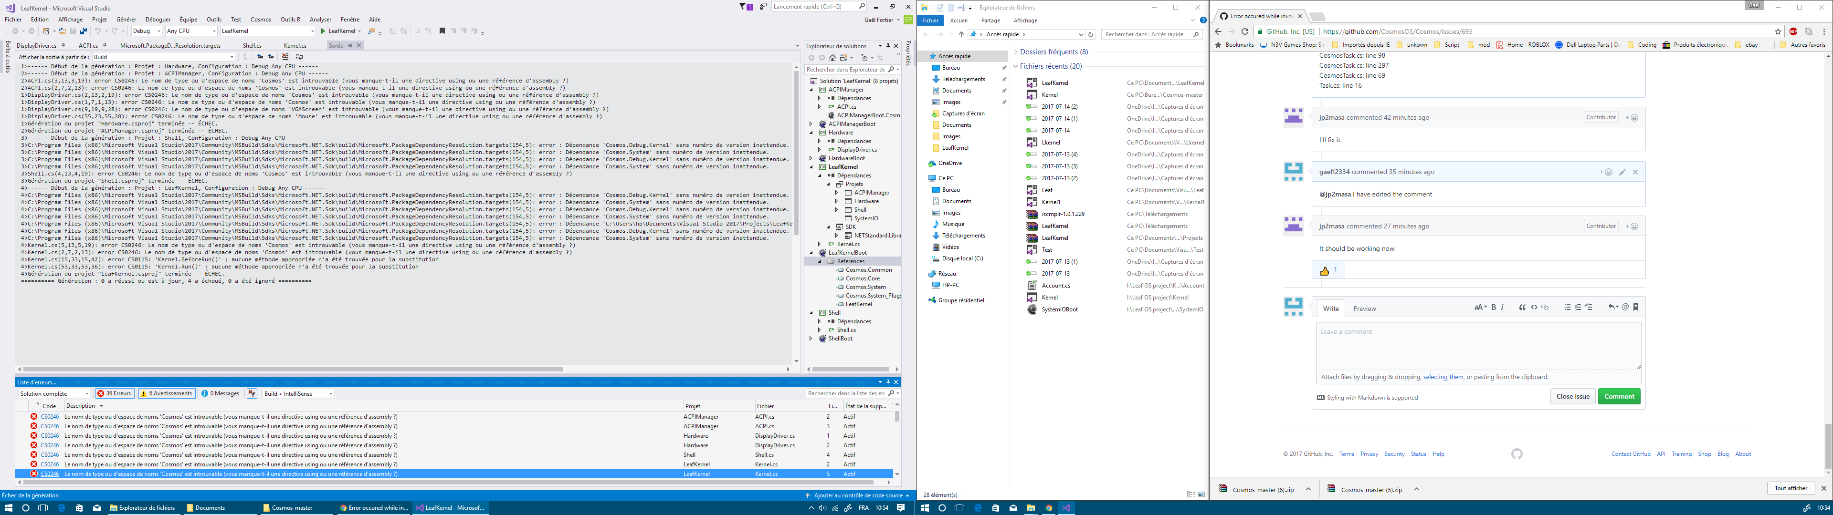The height and width of the screenshot is (515, 1833).
Task: Open notifications flag icon in Visual Studio title bar
Action: coord(747,6)
